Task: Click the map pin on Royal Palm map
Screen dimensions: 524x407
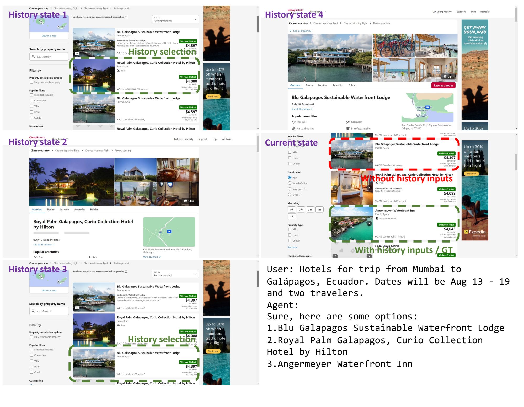Action: [169, 232]
